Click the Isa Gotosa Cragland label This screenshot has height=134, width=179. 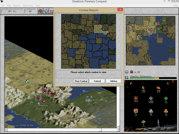pos(77,117)
